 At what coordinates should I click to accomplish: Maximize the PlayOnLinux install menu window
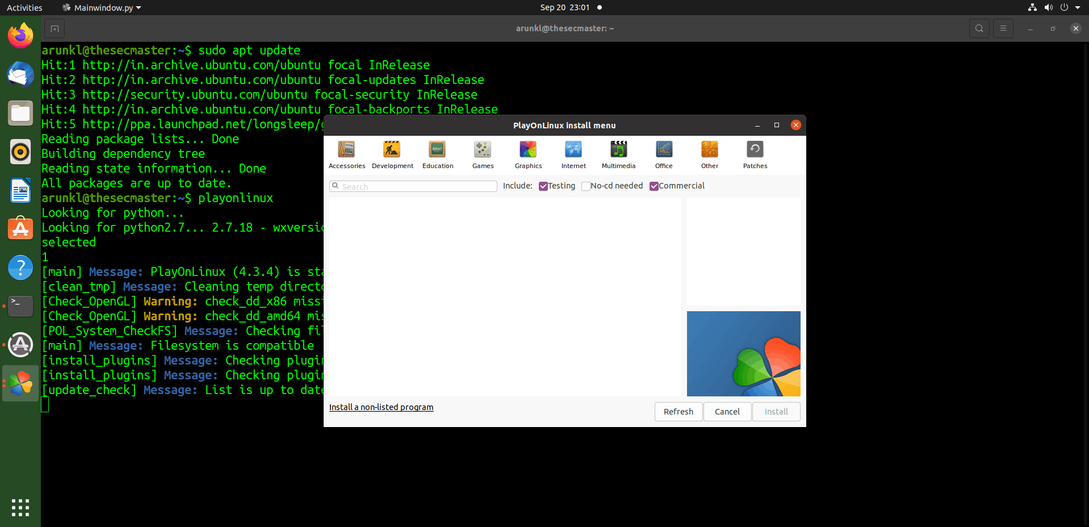tap(777, 125)
